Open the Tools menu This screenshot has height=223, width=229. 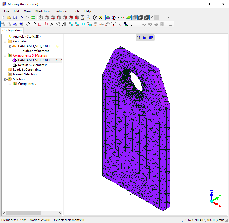75,11
